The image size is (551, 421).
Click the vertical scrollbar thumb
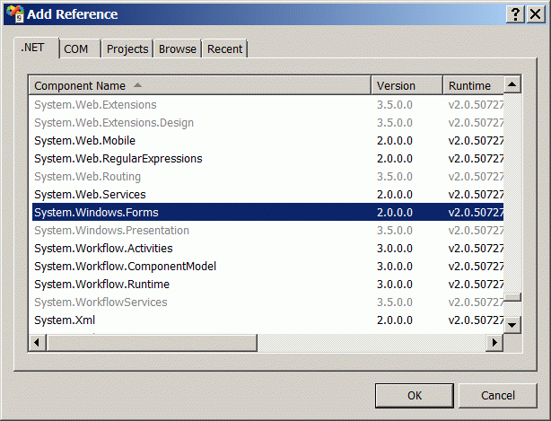pyautogui.click(x=512, y=297)
